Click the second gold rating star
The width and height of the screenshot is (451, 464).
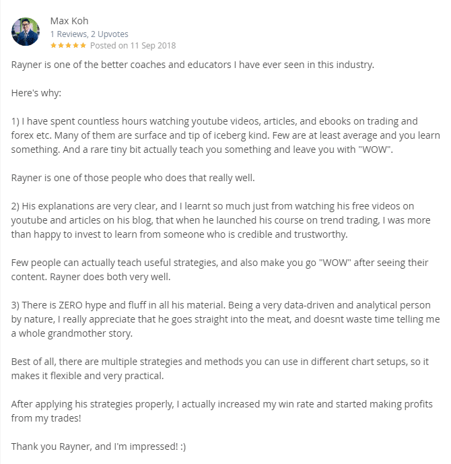(61, 45)
